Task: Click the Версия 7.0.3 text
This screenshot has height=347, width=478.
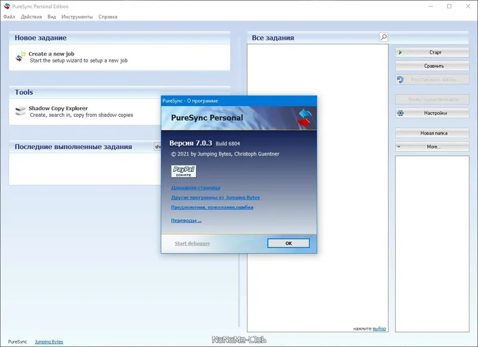Action: tap(191, 143)
